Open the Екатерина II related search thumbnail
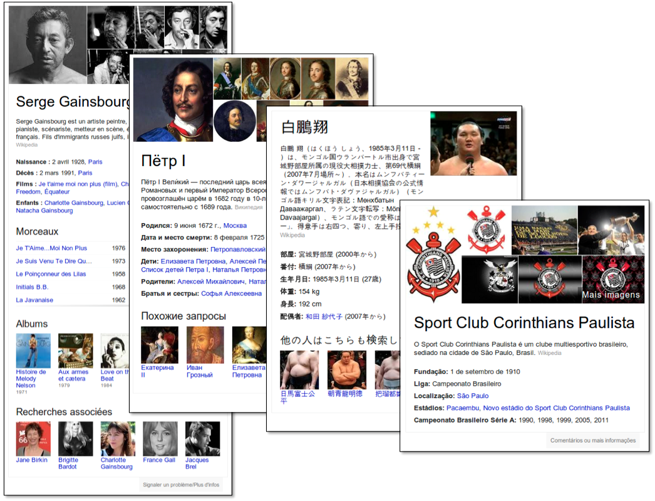 coord(160,345)
